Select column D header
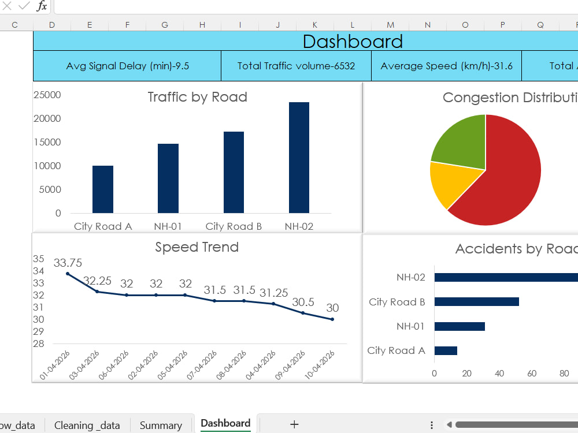 (x=52, y=25)
